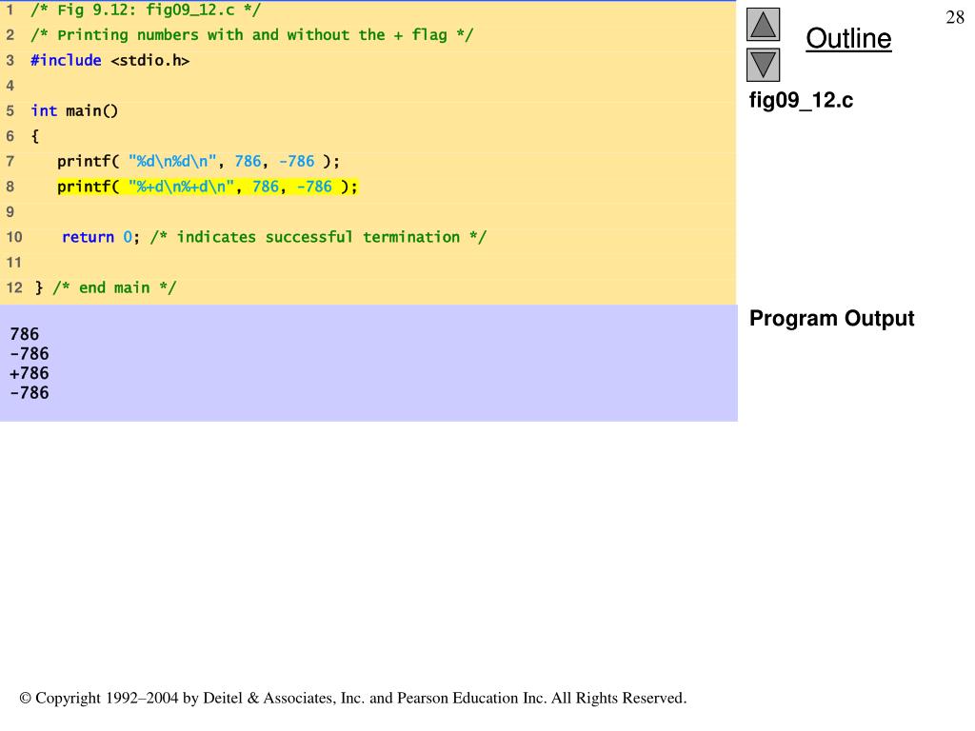Click the down arrow navigation button
Image resolution: width=975 pixels, height=731 pixels.
763,65
